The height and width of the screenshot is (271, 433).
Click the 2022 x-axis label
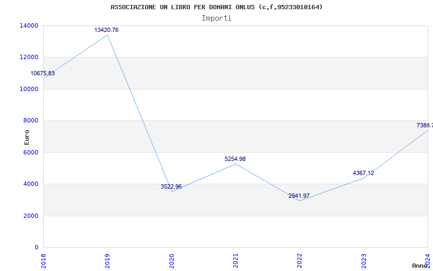(x=300, y=261)
